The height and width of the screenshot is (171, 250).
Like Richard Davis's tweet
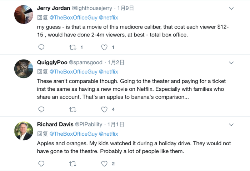(x=104, y=164)
